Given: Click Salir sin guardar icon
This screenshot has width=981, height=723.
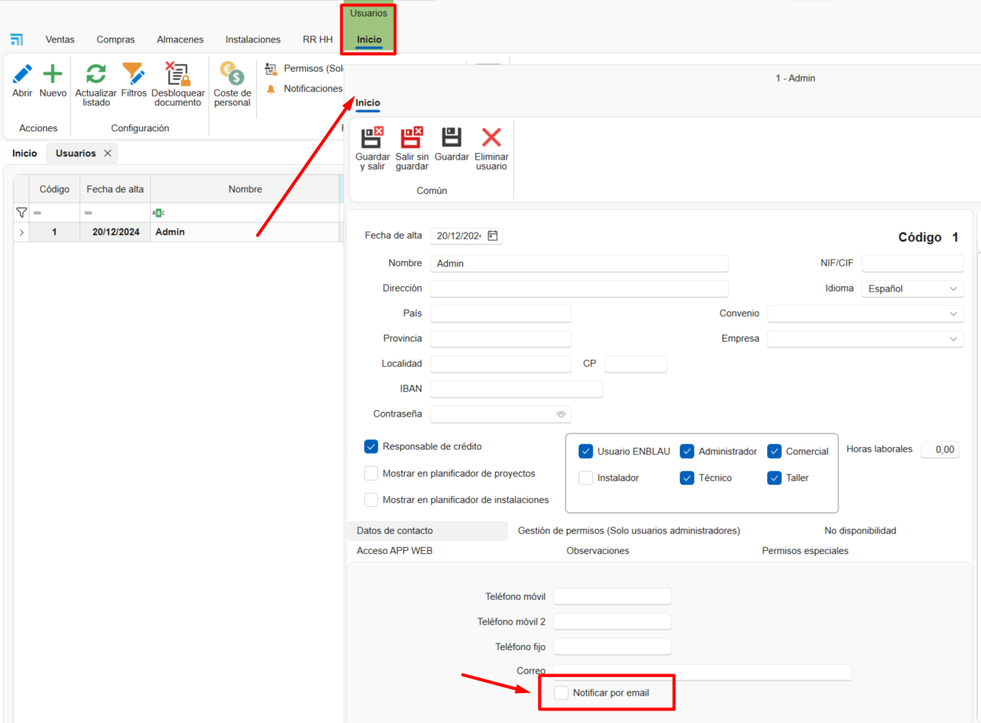Looking at the screenshot, I should tap(412, 138).
